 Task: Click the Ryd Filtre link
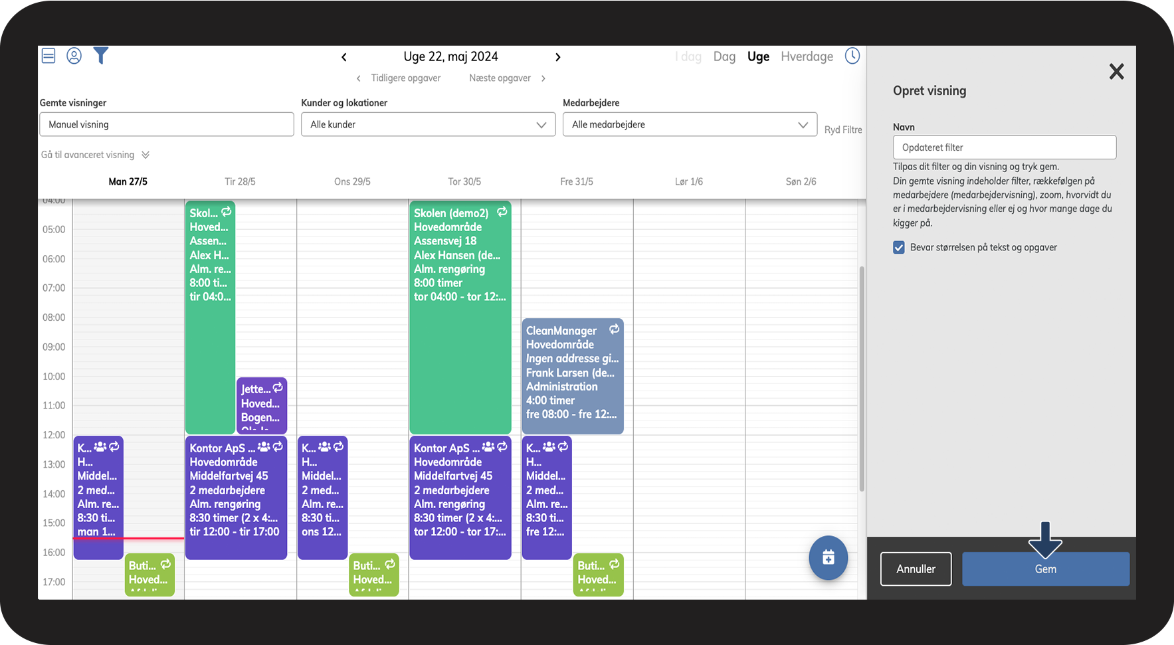tap(843, 130)
